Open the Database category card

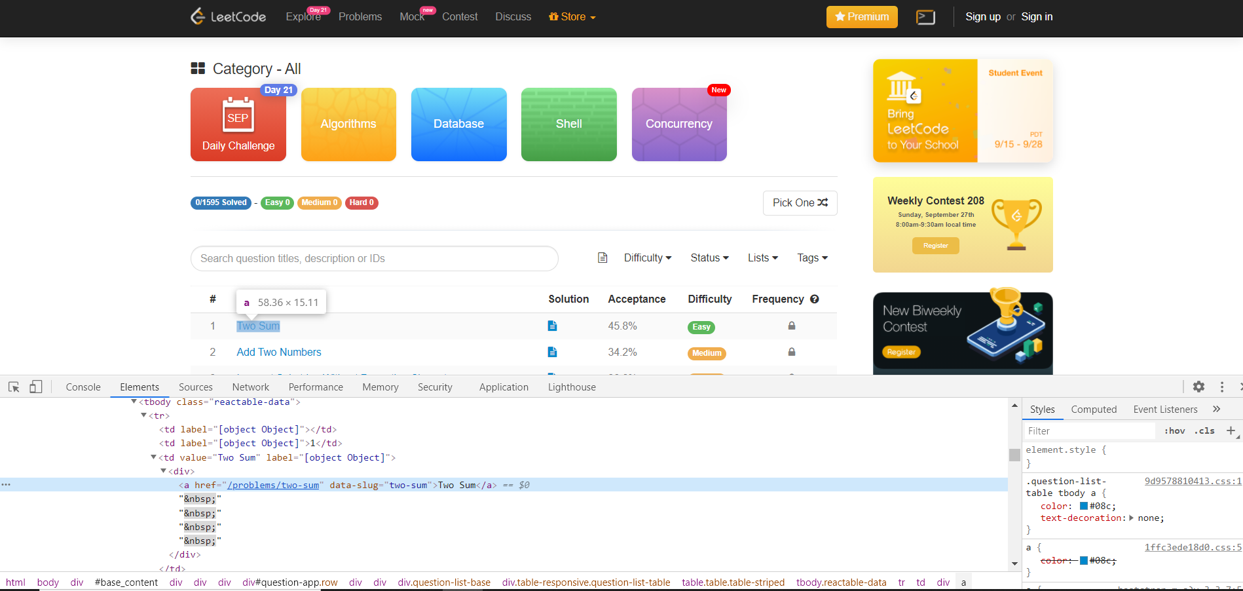coord(459,124)
